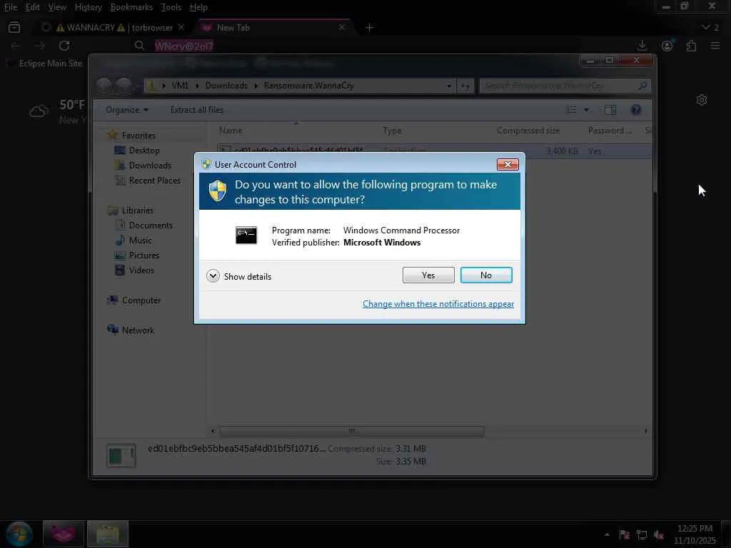The image size is (731, 548).
Task: Click Extract all files in Explorer toolbar
Action: 197,110
